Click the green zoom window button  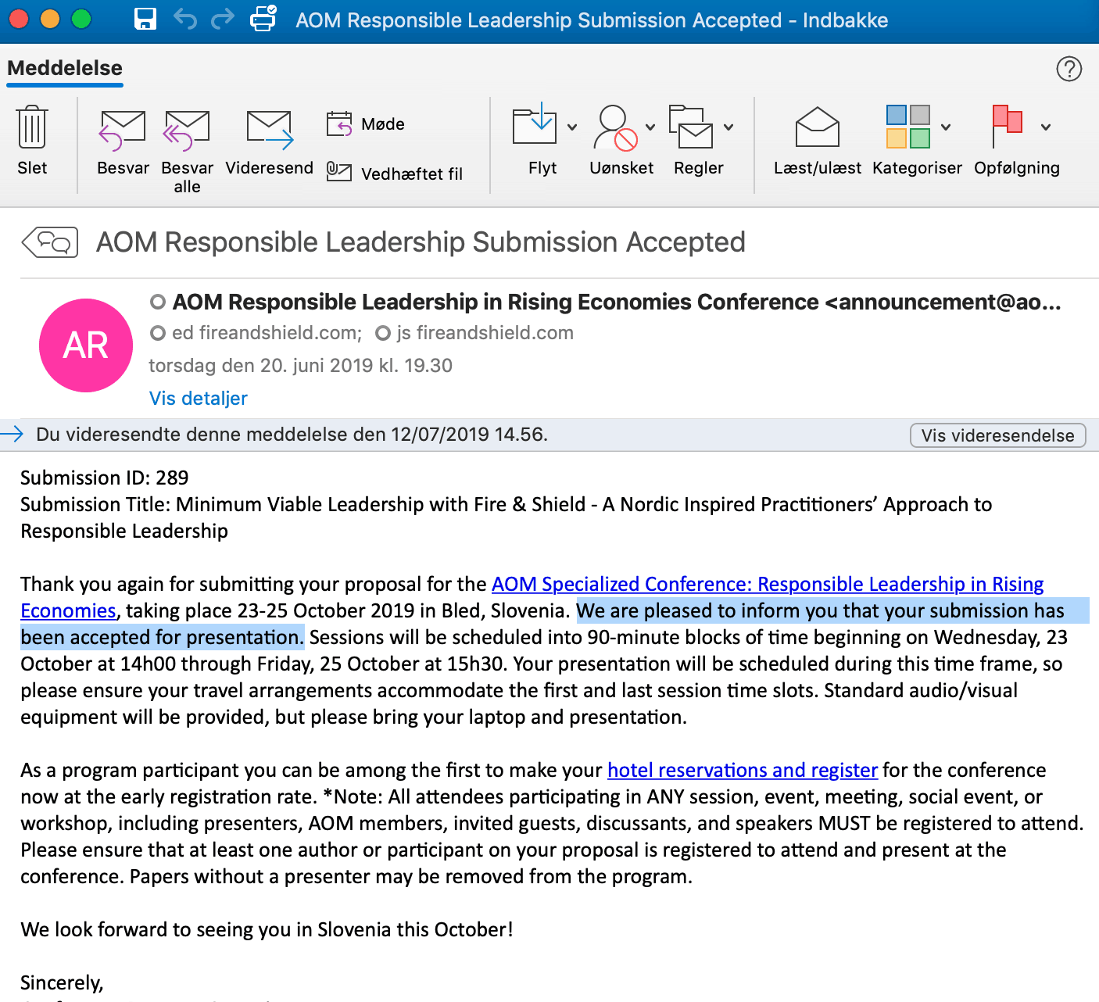pyautogui.click(x=81, y=19)
